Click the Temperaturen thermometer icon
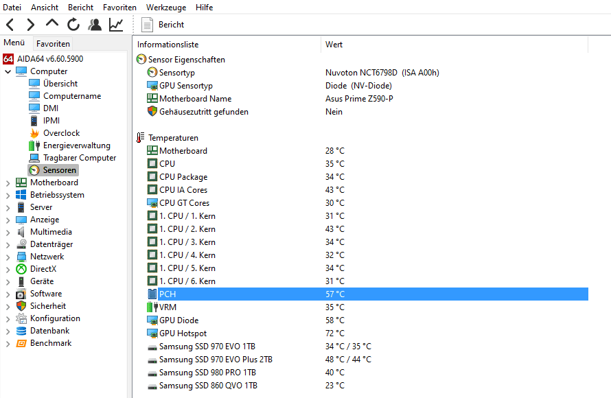Viewport: 611px width, 398px height. tap(140, 137)
